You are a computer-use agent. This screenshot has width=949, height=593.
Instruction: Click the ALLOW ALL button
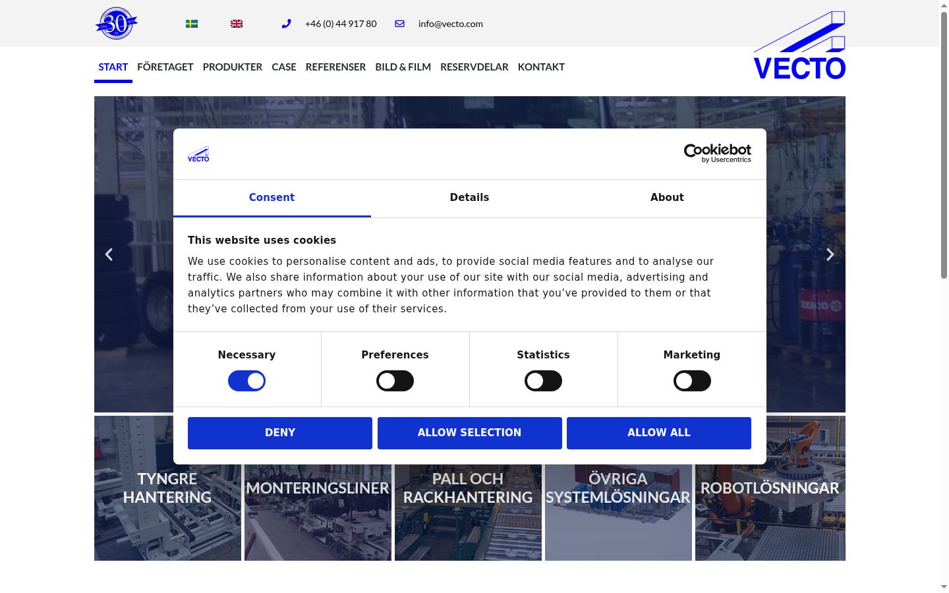click(x=659, y=433)
